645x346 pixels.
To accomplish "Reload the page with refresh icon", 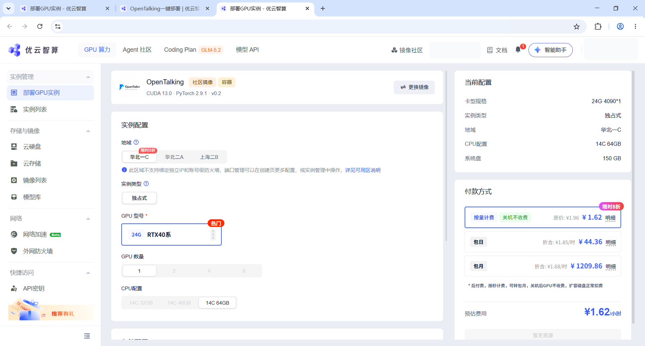I will tap(40, 27).
